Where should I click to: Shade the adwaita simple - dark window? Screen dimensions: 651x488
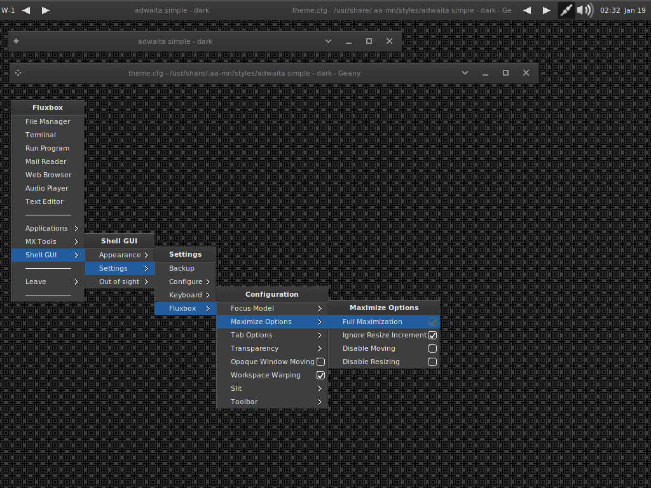[328, 41]
